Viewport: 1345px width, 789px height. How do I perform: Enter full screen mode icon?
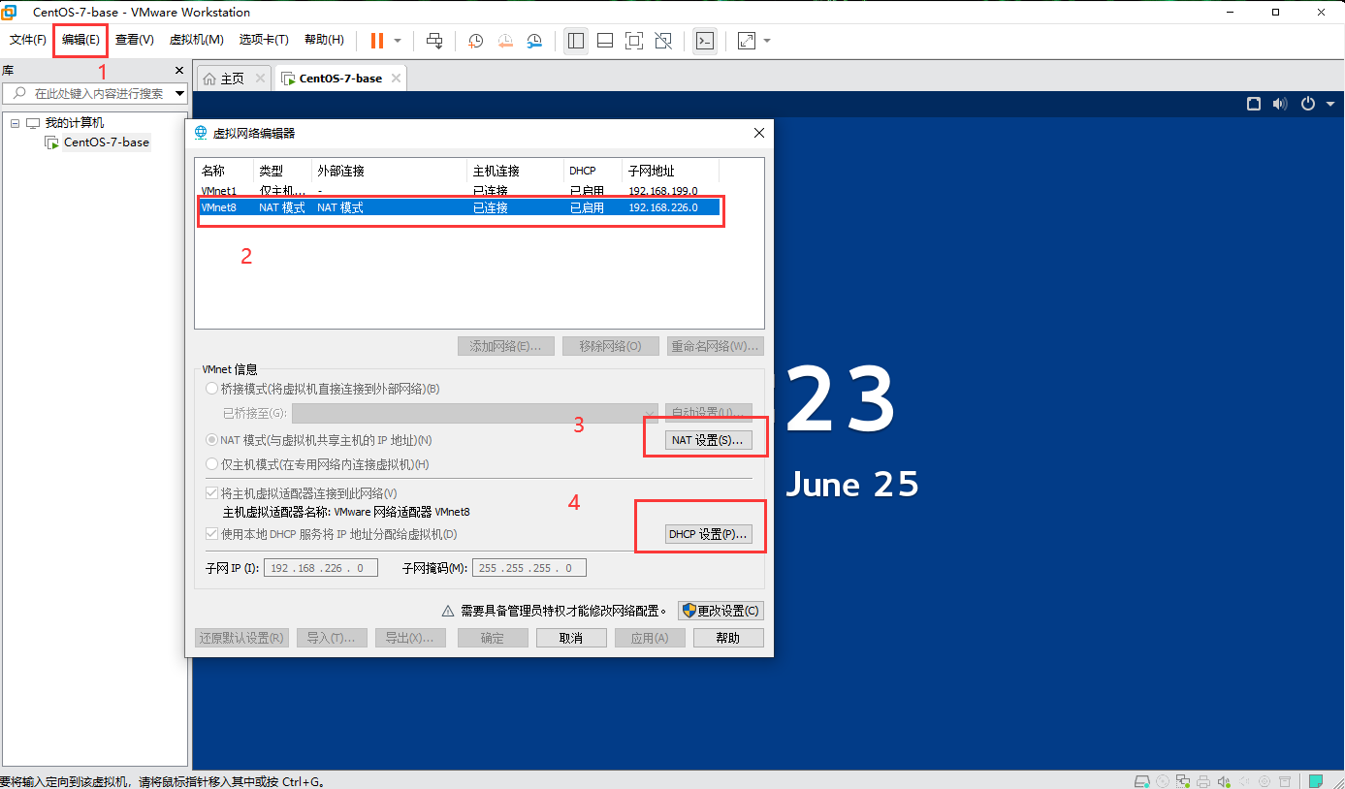(x=634, y=41)
